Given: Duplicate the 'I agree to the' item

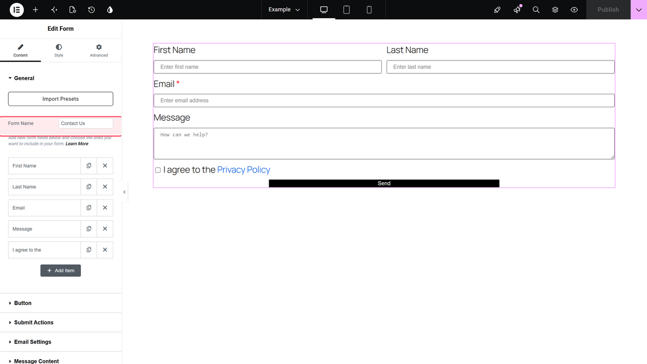Looking at the screenshot, I should [x=89, y=250].
